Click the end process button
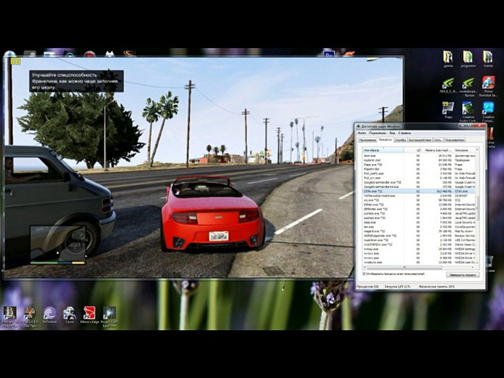The image size is (504, 378). click(x=463, y=275)
